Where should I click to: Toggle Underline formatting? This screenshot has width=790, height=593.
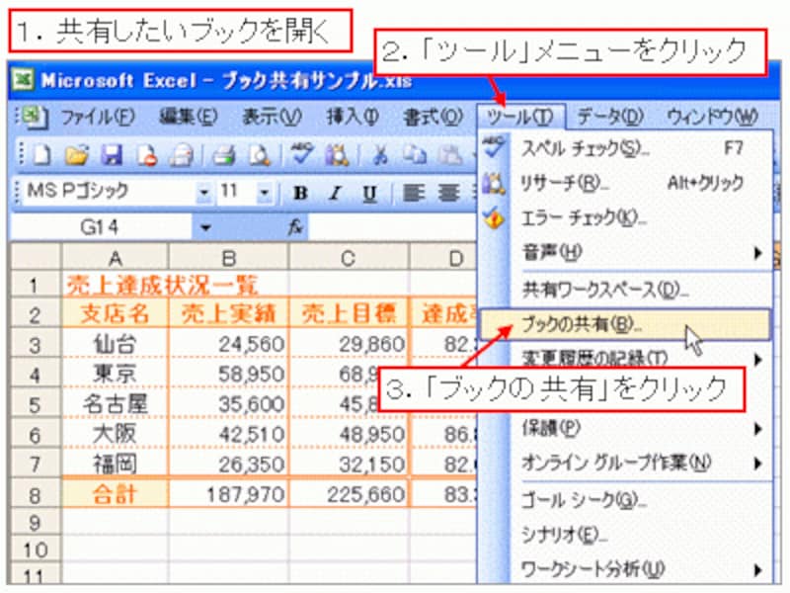[369, 193]
